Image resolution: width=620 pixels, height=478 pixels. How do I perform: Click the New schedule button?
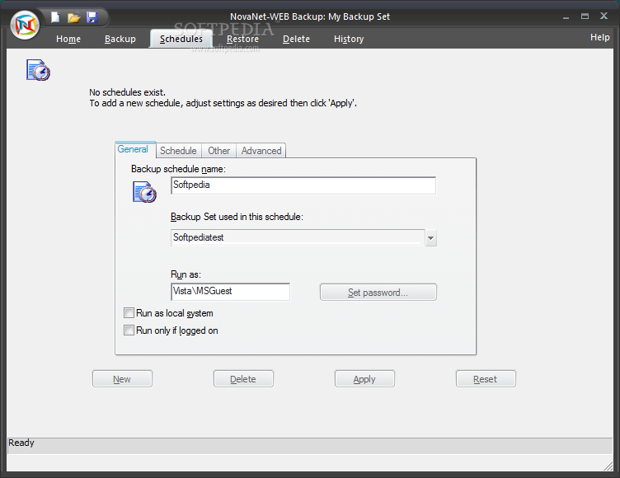(x=122, y=379)
